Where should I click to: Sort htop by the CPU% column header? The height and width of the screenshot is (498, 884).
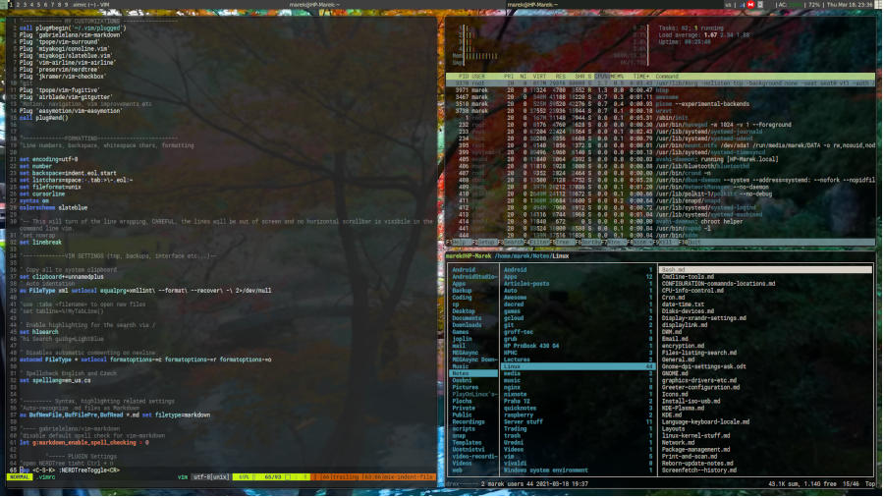coord(601,77)
